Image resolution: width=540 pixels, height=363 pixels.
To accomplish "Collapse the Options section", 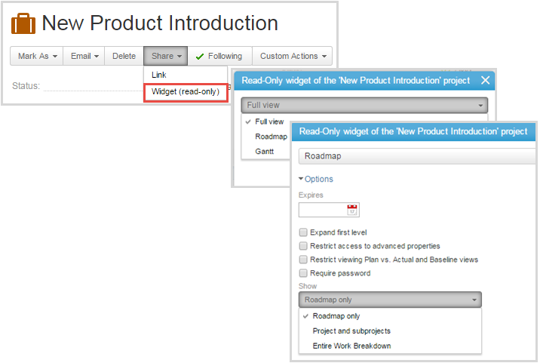I will [x=316, y=179].
